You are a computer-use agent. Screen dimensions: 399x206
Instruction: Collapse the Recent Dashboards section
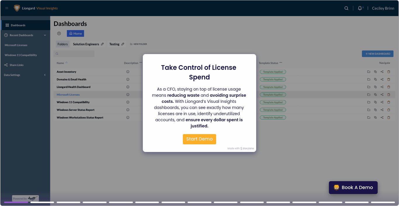coord(45,35)
